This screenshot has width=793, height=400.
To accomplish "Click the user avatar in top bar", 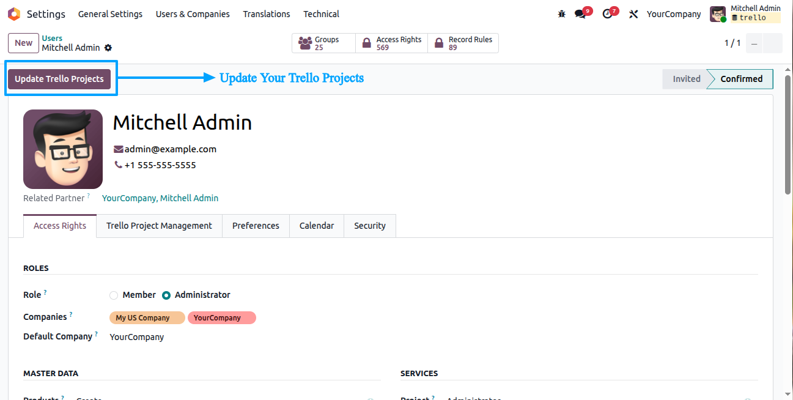I will click(718, 13).
